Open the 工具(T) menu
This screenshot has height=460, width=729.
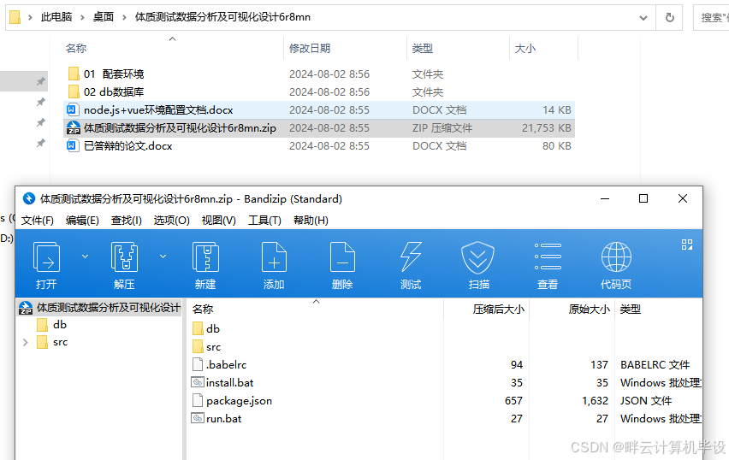coord(264,221)
